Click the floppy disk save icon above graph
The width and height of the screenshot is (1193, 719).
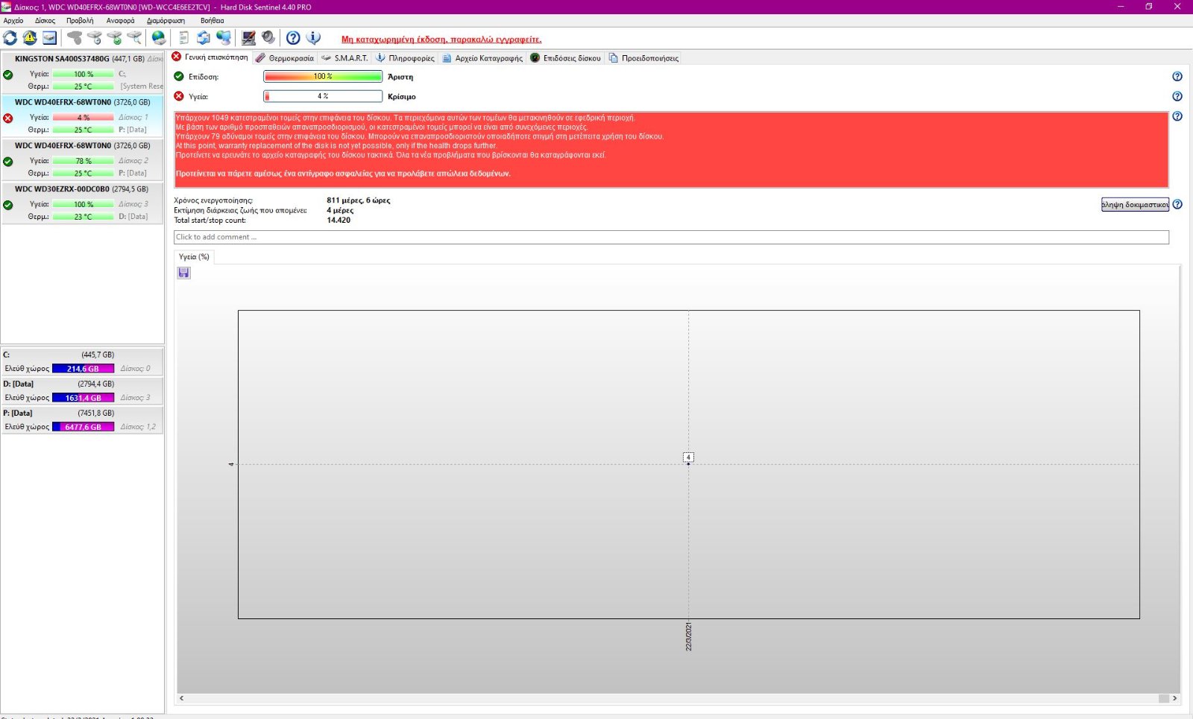183,273
